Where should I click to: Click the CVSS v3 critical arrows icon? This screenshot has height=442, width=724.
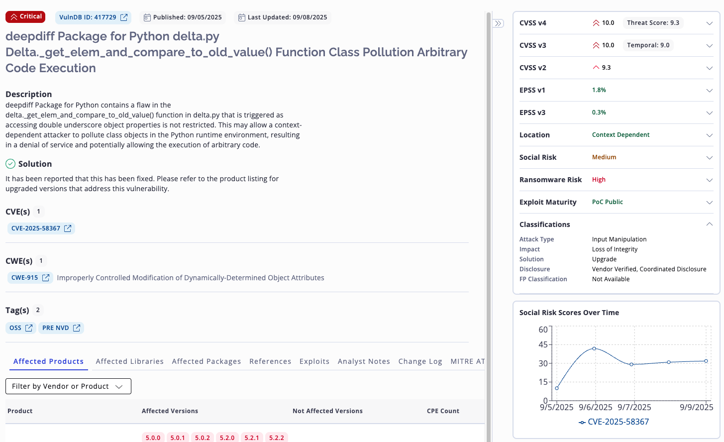[596, 45]
